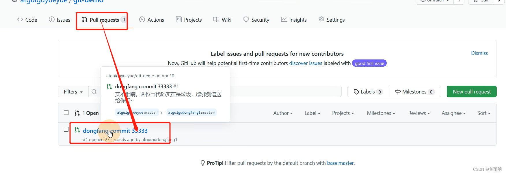Open the Security tab
The width and height of the screenshot is (506, 174).
pos(256,20)
